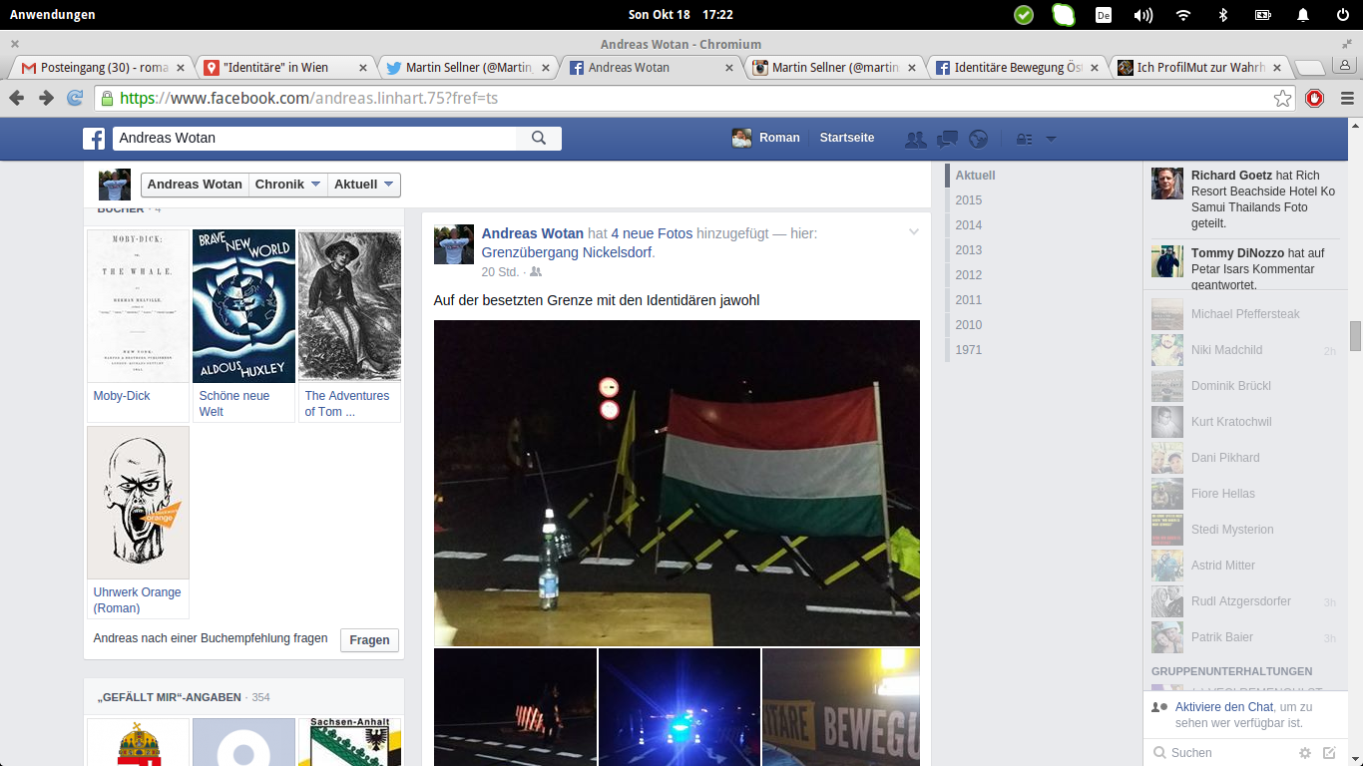Click the Facebook logo home icon
This screenshot has width=1363, height=766.
coord(94,139)
